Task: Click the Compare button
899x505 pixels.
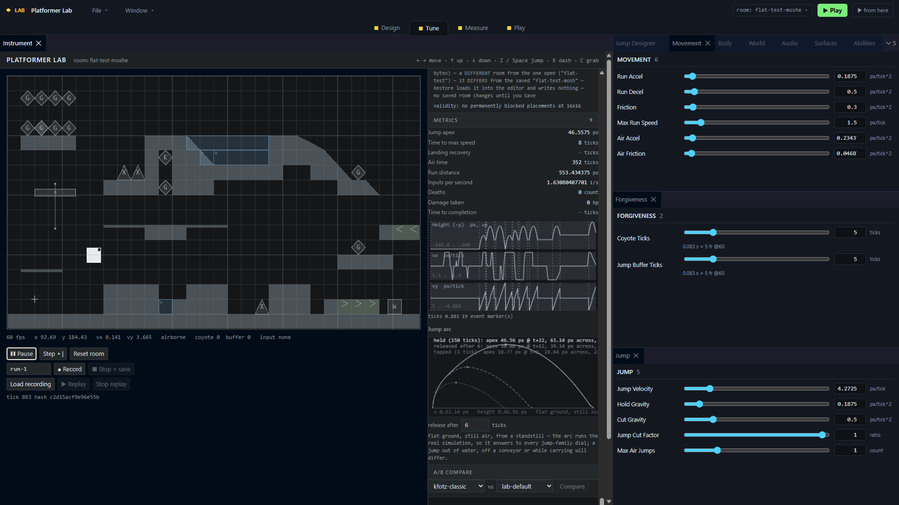Action: [572, 487]
